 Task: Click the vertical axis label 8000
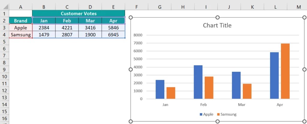[138, 35]
